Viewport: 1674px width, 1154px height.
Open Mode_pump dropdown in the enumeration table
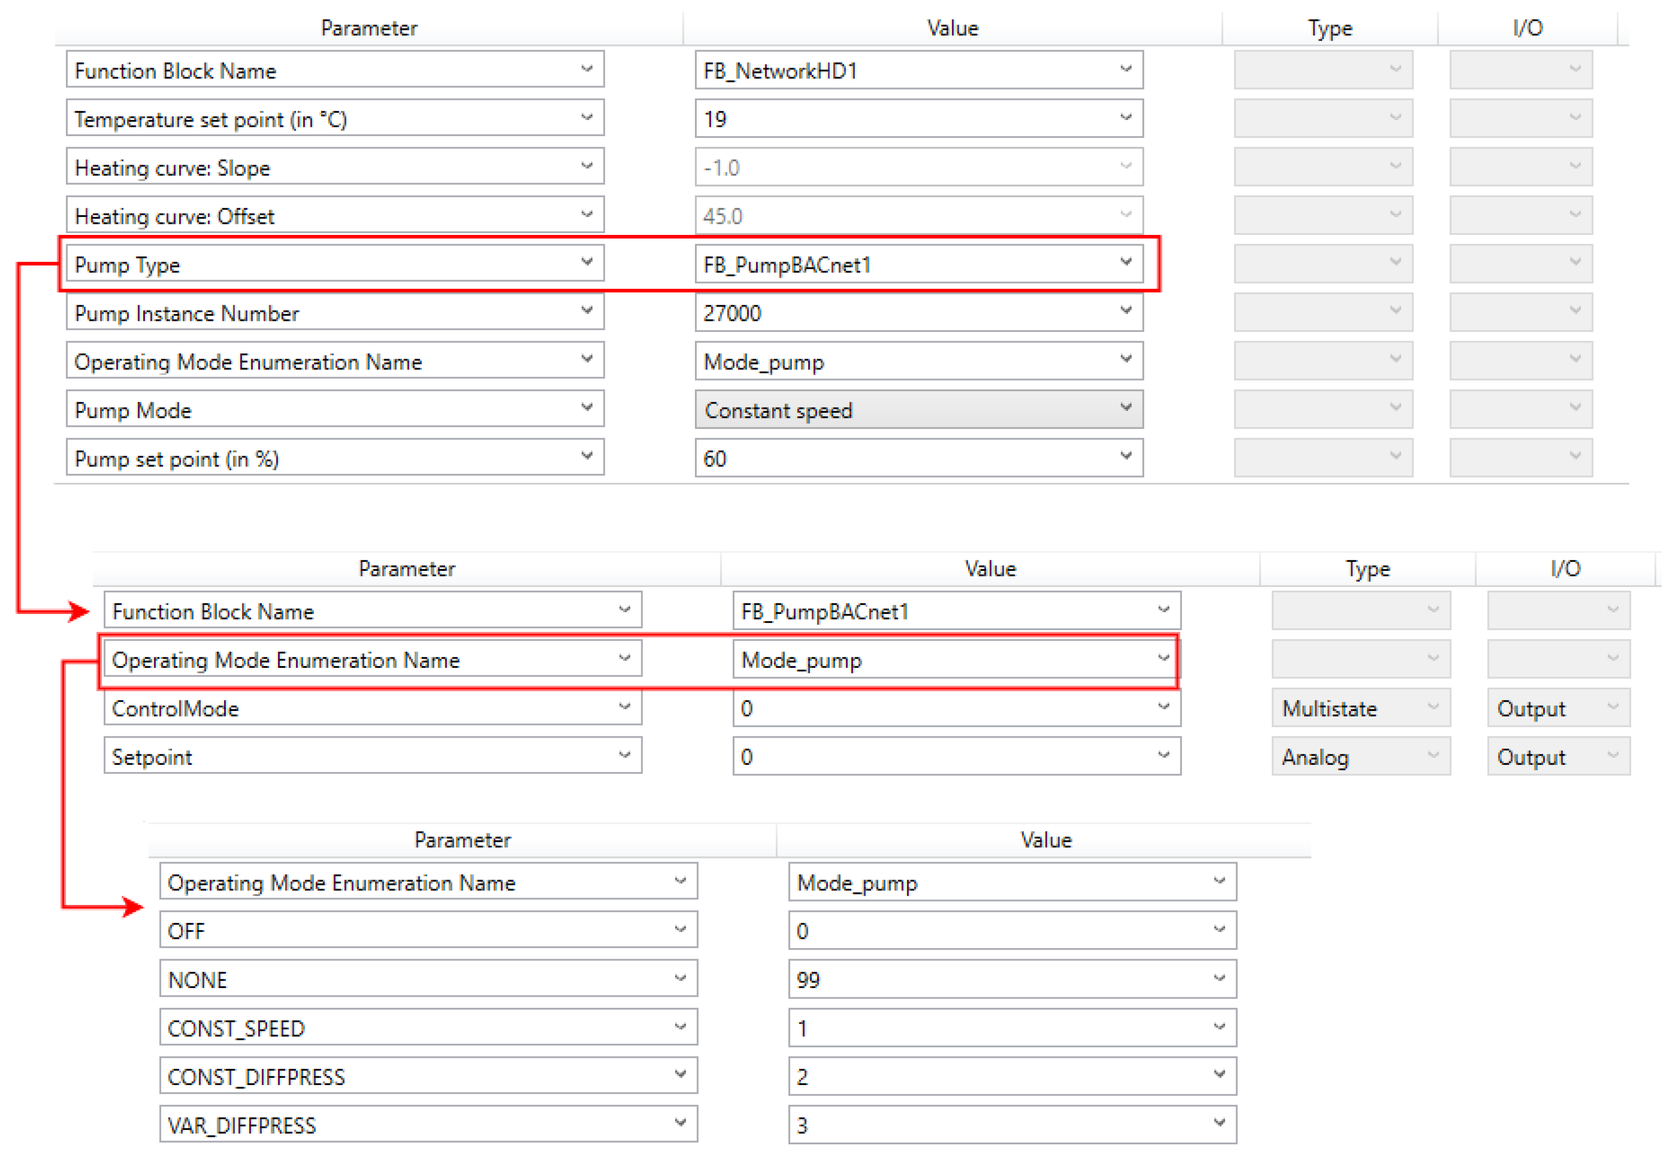[x=1218, y=881]
